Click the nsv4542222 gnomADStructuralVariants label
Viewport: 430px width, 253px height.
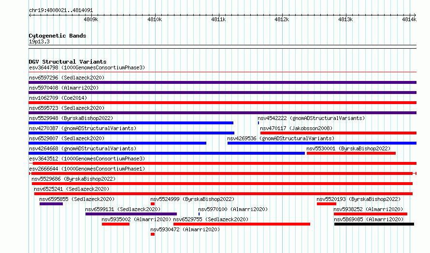(x=311, y=118)
